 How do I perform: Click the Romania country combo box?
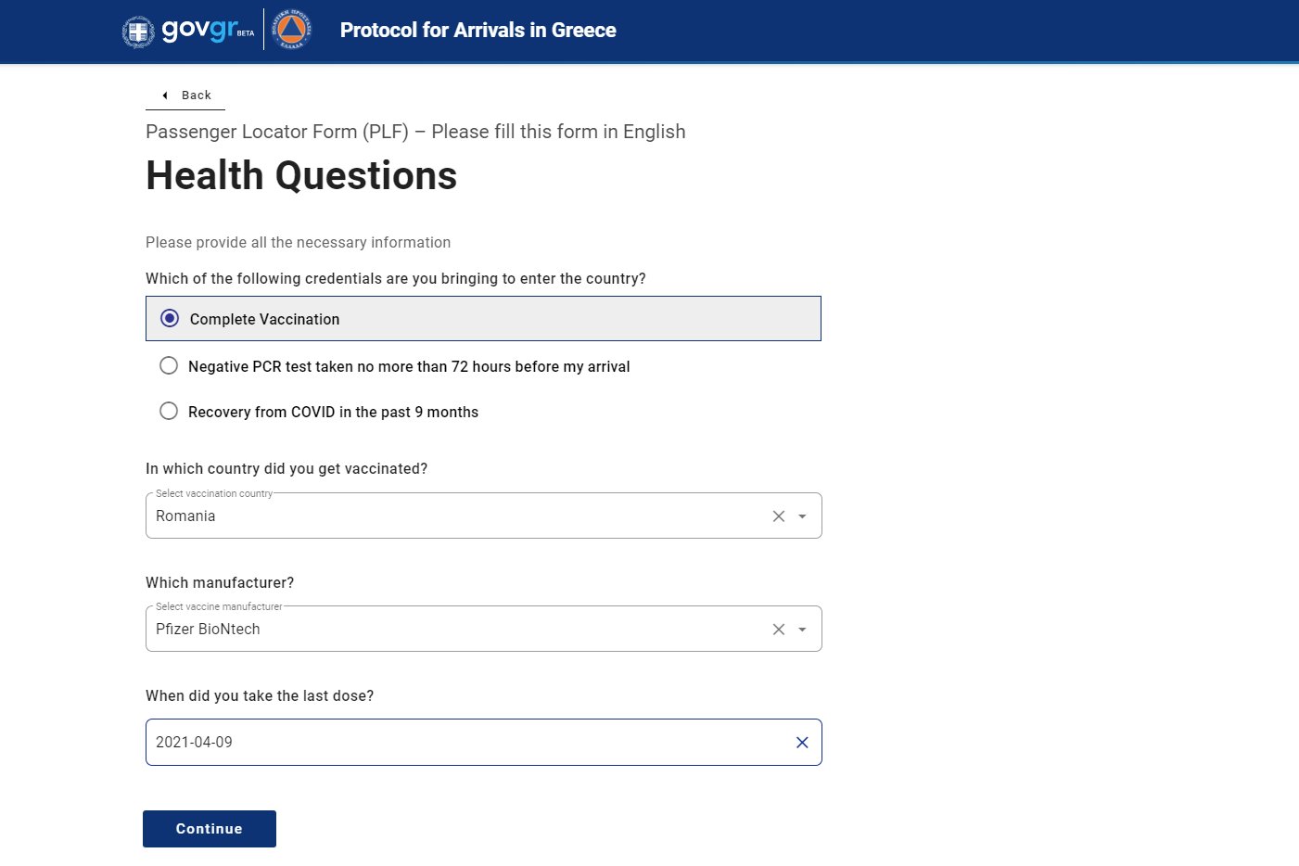pos(454,516)
